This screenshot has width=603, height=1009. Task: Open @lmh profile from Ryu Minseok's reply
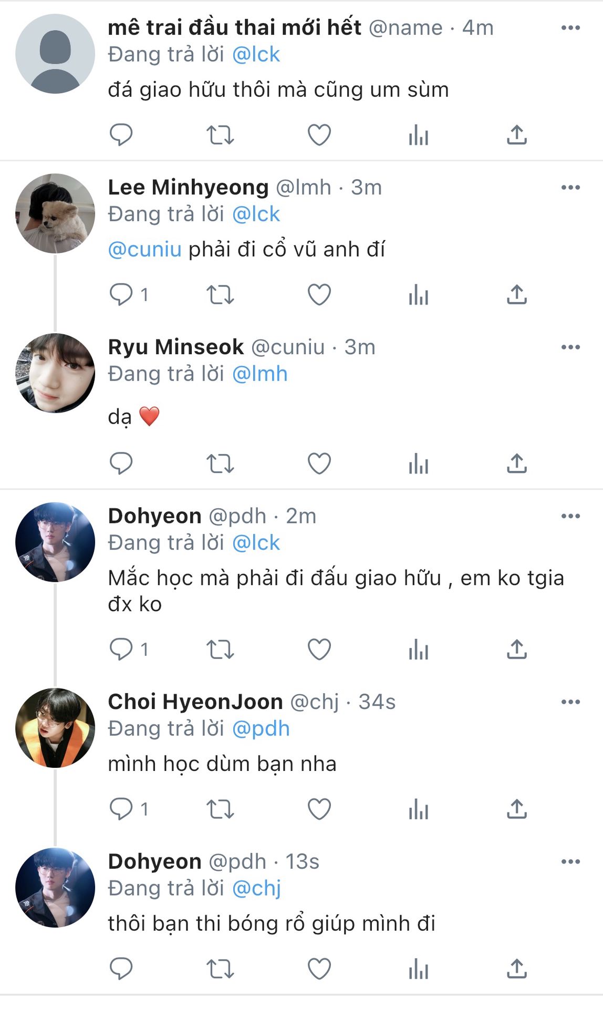point(259,374)
